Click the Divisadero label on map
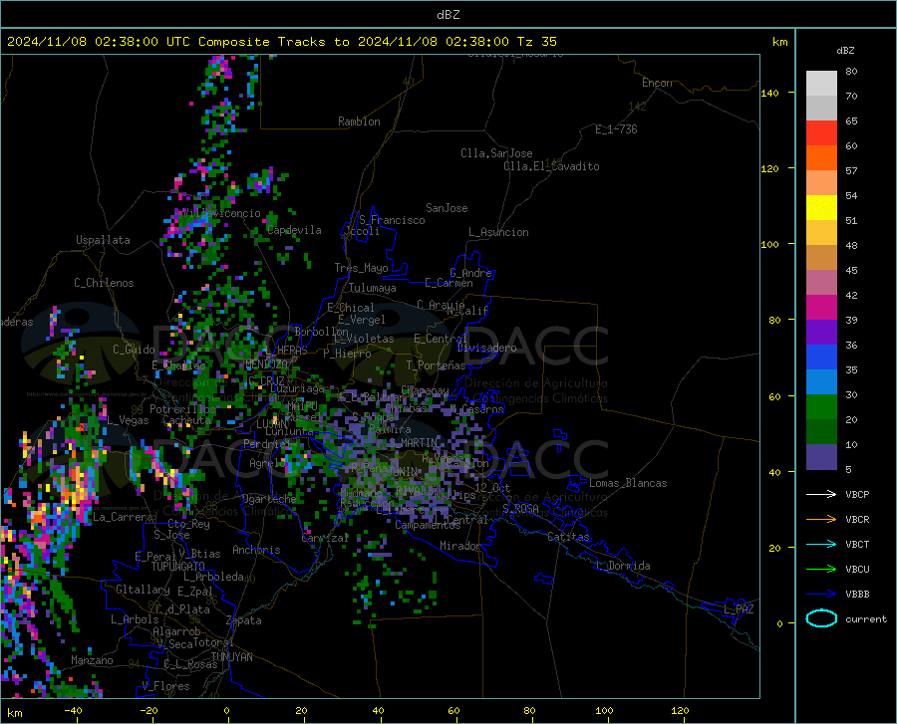Screen dimensions: 897x724 tap(486, 348)
